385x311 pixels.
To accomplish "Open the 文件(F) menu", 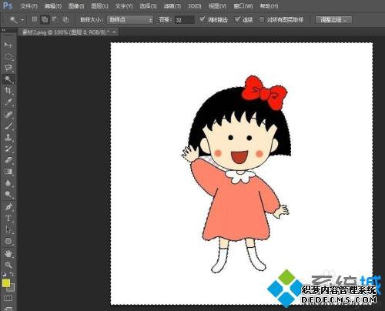I will (x=28, y=6).
